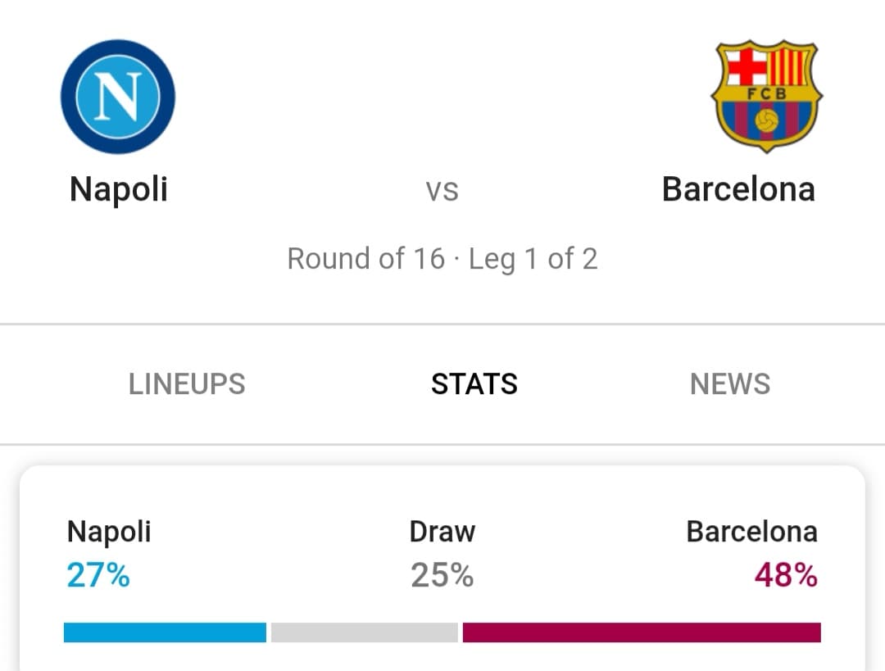
Task: Open the LINEUPS tab
Action: 187,384
